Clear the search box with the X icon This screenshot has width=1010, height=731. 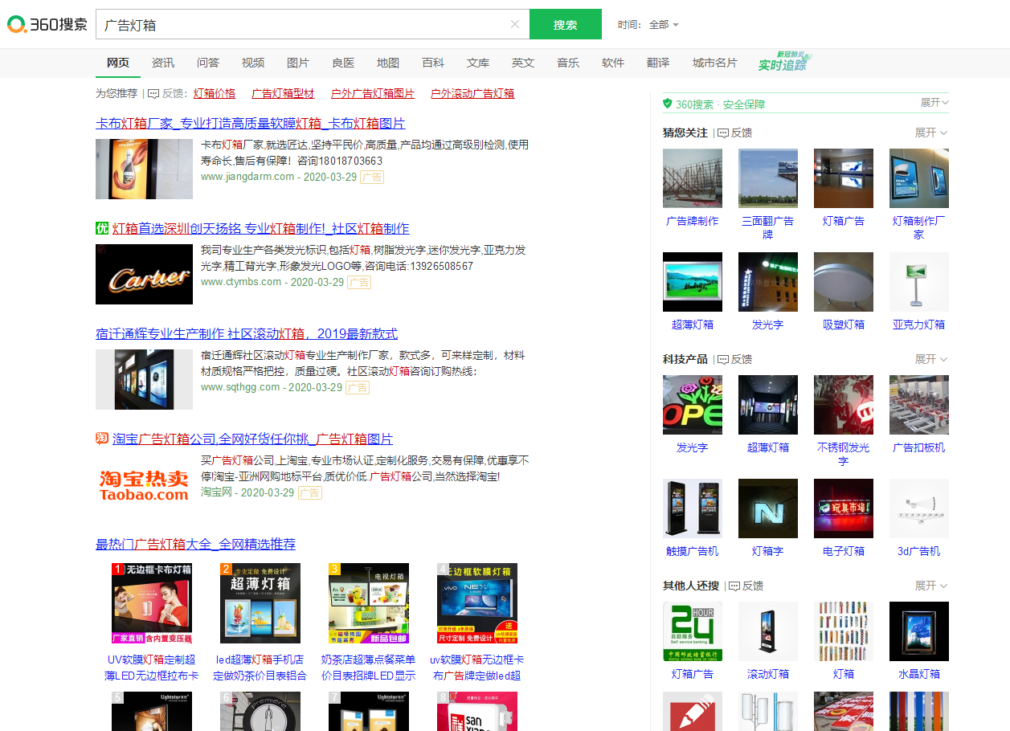(515, 24)
